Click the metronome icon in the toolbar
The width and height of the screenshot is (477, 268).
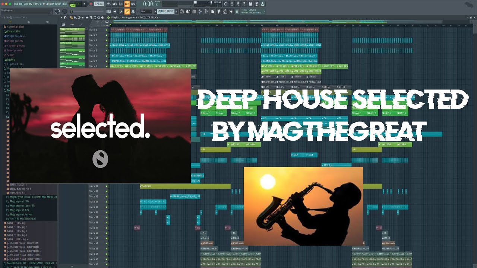coord(109,4)
